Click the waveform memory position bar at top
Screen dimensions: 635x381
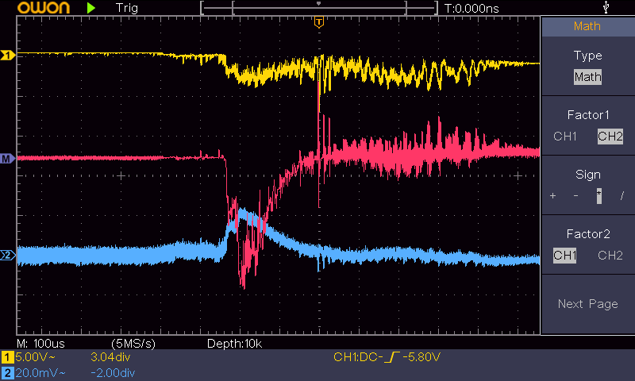[318, 8]
